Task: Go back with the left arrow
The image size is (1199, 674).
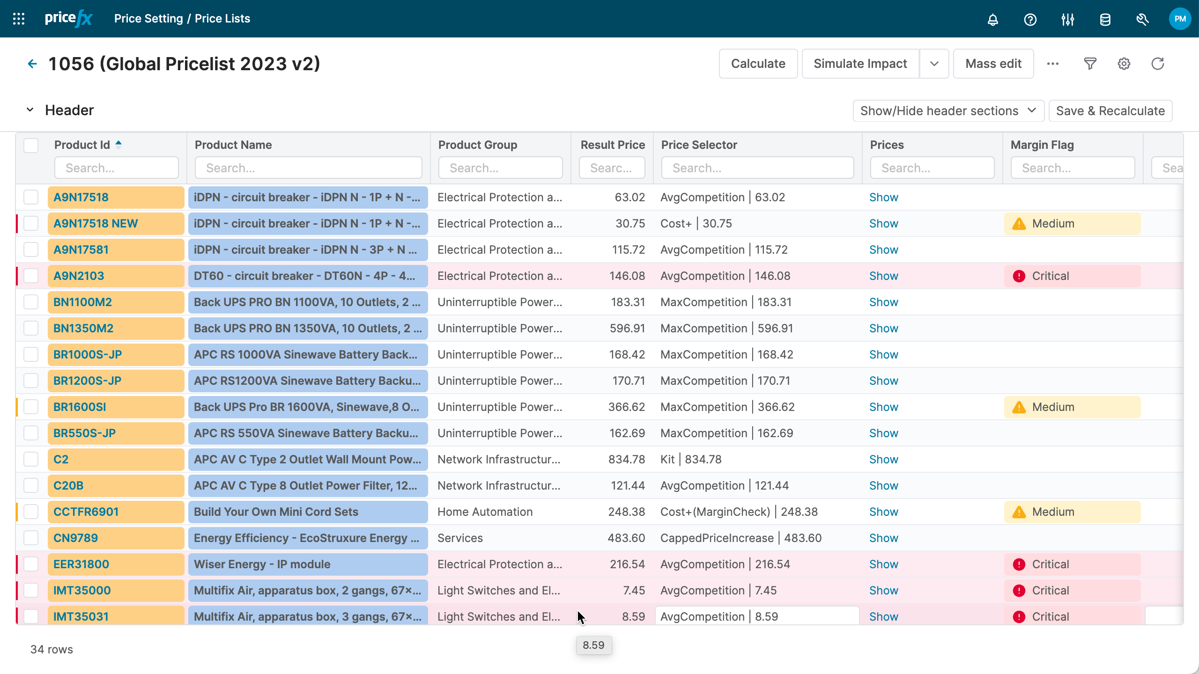Action: point(32,64)
